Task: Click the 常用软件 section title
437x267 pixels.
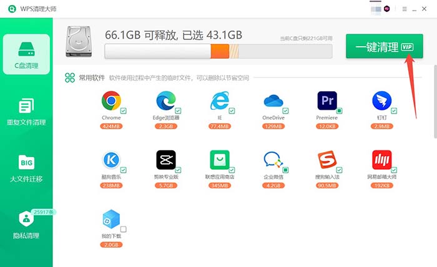Action: 92,78
